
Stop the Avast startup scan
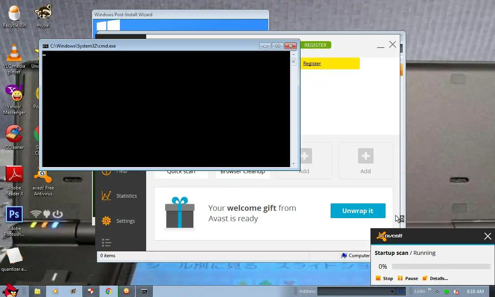point(384,278)
